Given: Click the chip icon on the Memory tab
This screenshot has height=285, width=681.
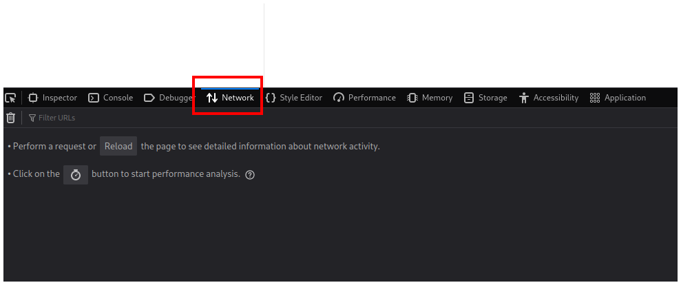Looking at the screenshot, I should [x=412, y=98].
